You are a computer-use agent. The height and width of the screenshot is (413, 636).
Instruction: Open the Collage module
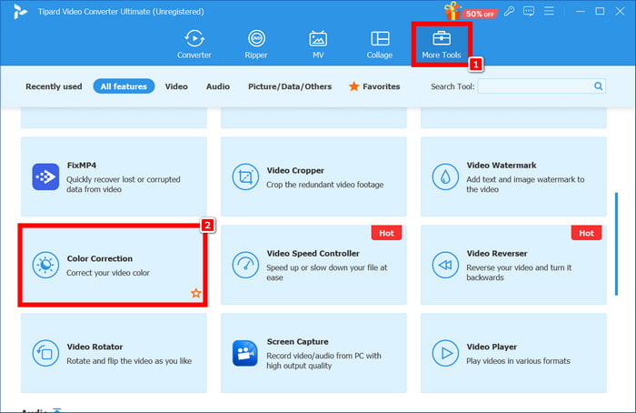coord(380,45)
